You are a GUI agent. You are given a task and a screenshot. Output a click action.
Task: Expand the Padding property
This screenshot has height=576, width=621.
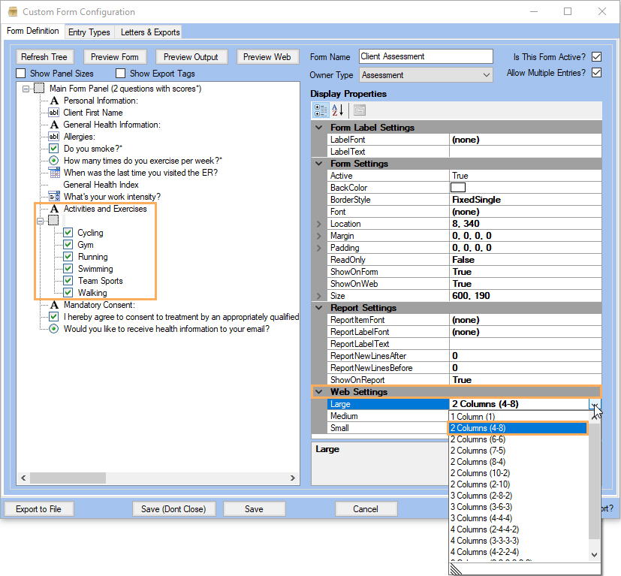point(319,248)
